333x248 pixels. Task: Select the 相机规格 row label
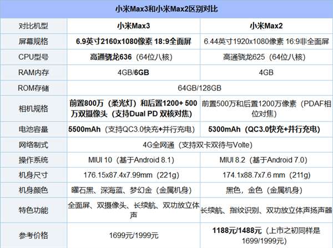tap(33, 109)
